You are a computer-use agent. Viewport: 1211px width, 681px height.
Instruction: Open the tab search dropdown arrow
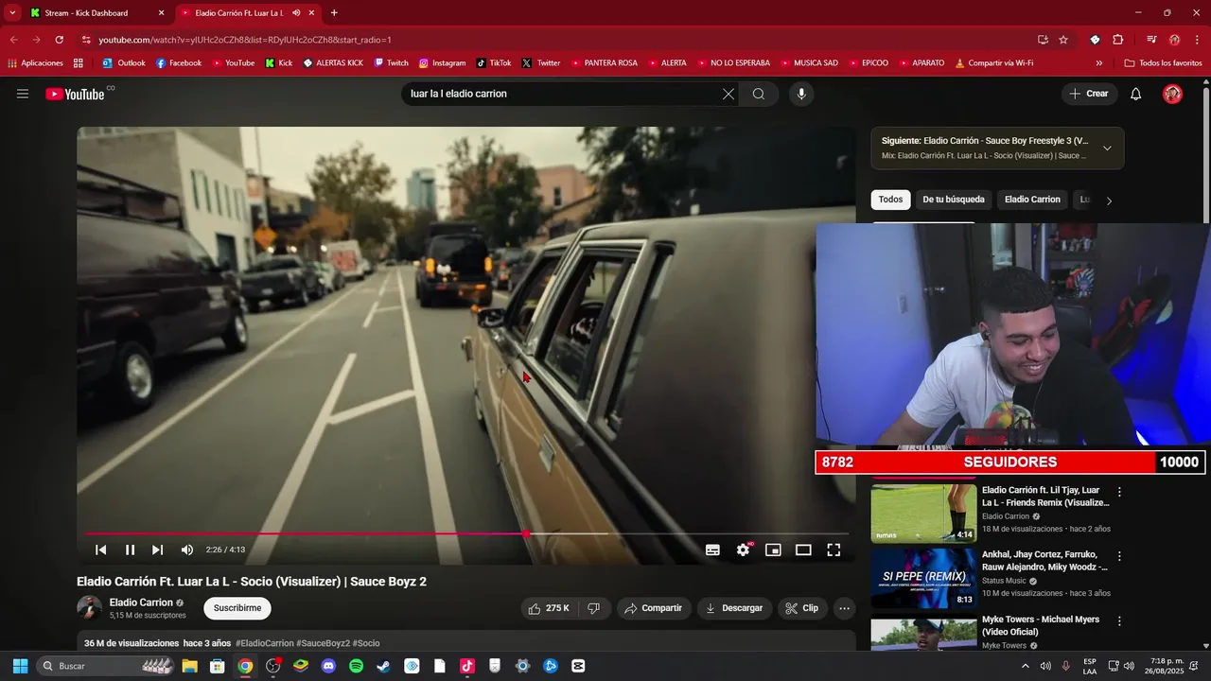[x=12, y=13]
